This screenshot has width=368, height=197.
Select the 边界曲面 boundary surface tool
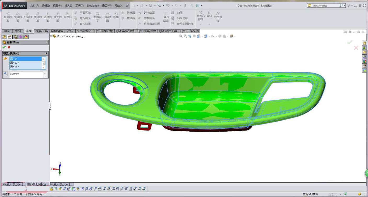pyautogui.click(x=48, y=17)
